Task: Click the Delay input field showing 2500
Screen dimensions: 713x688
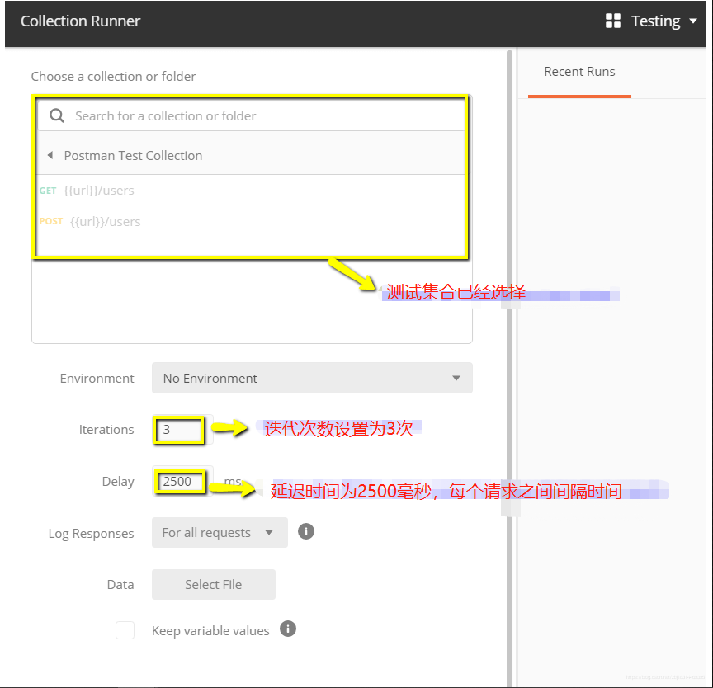Action: coord(181,481)
